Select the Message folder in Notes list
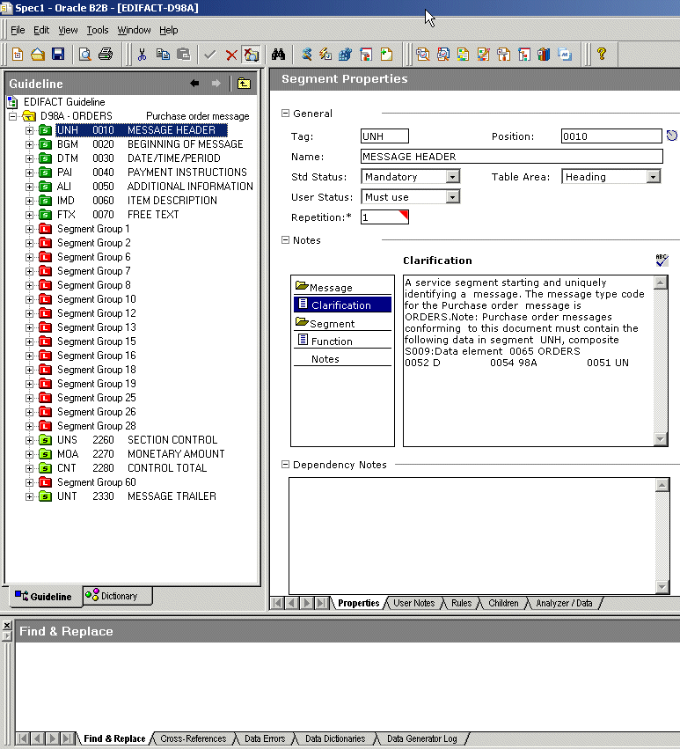The height and width of the screenshot is (749, 680). (x=342, y=287)
